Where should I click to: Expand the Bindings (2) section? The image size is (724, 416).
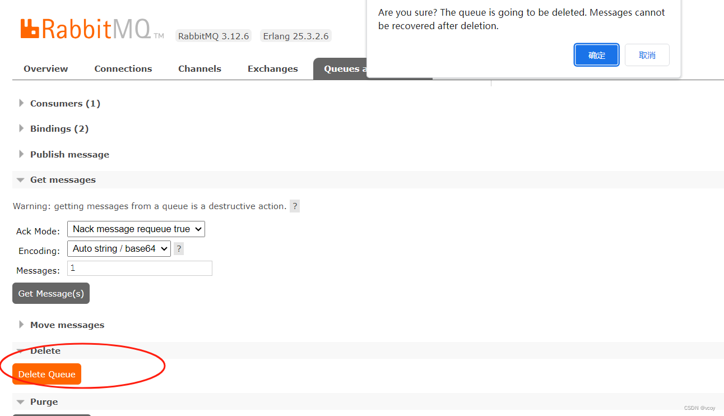[59, 128]
